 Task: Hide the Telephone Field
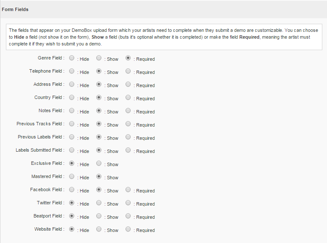[x=72, y=71]
